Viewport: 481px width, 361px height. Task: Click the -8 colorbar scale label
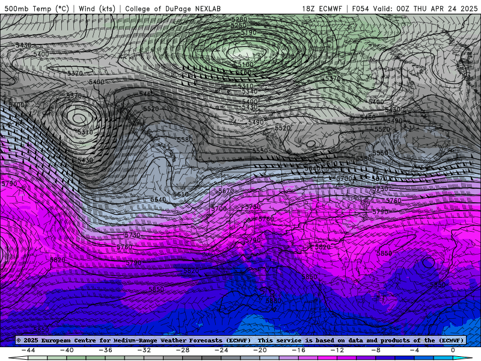click(x=376, y=350)
